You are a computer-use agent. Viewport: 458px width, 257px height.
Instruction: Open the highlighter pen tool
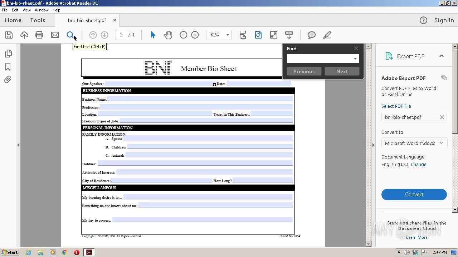point(327,35)
